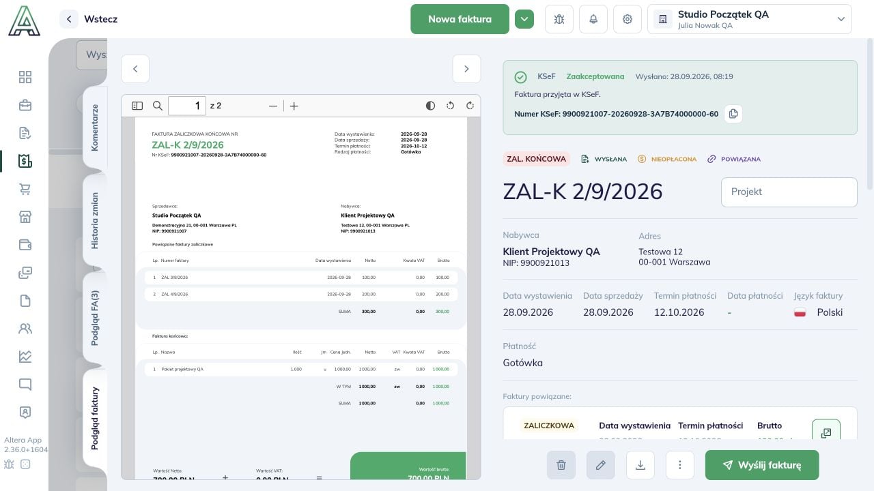The image size is (874, 491).
Task: Open the chart analytics icon in sidebar
Action: click(25, 357)
